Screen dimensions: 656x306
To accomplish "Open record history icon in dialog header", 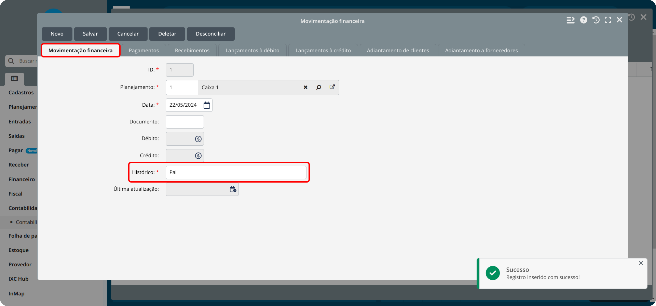I will (596, 20).
